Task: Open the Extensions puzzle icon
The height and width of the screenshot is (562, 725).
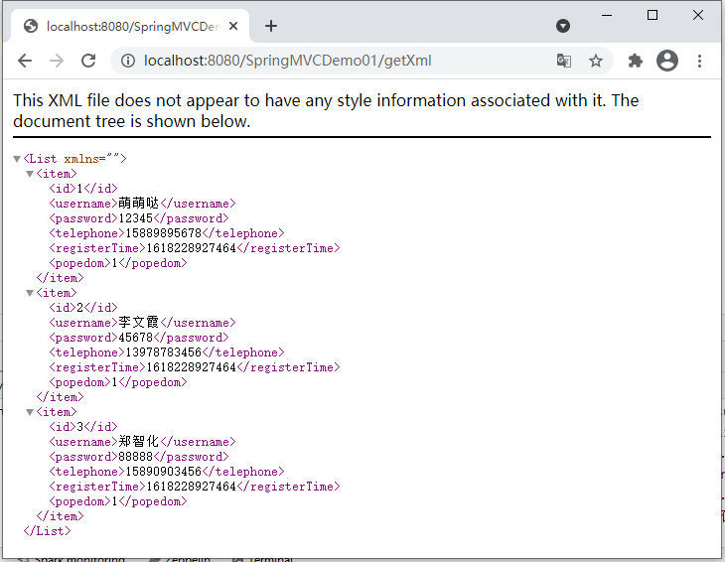Action: pos(636,61)
